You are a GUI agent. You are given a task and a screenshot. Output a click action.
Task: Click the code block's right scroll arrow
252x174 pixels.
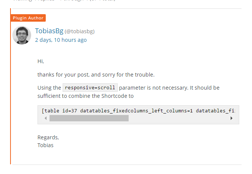[x=232, y=118]
